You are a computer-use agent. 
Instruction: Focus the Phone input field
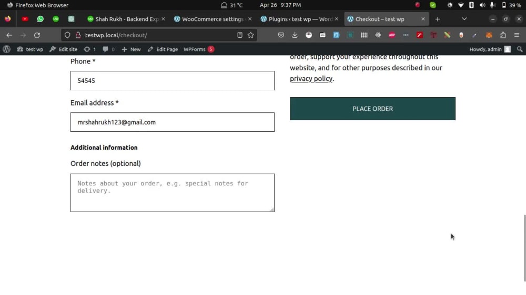coord(173,80)
